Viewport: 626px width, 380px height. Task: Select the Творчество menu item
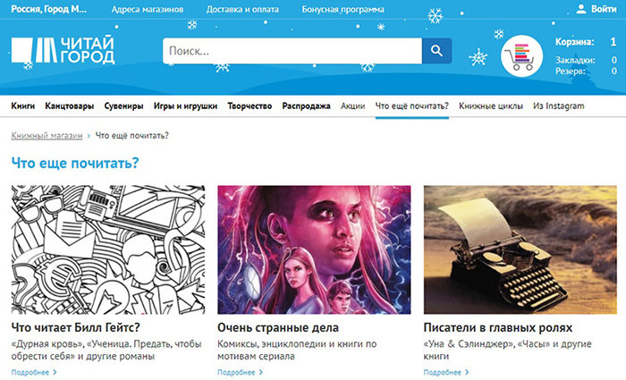250,106
